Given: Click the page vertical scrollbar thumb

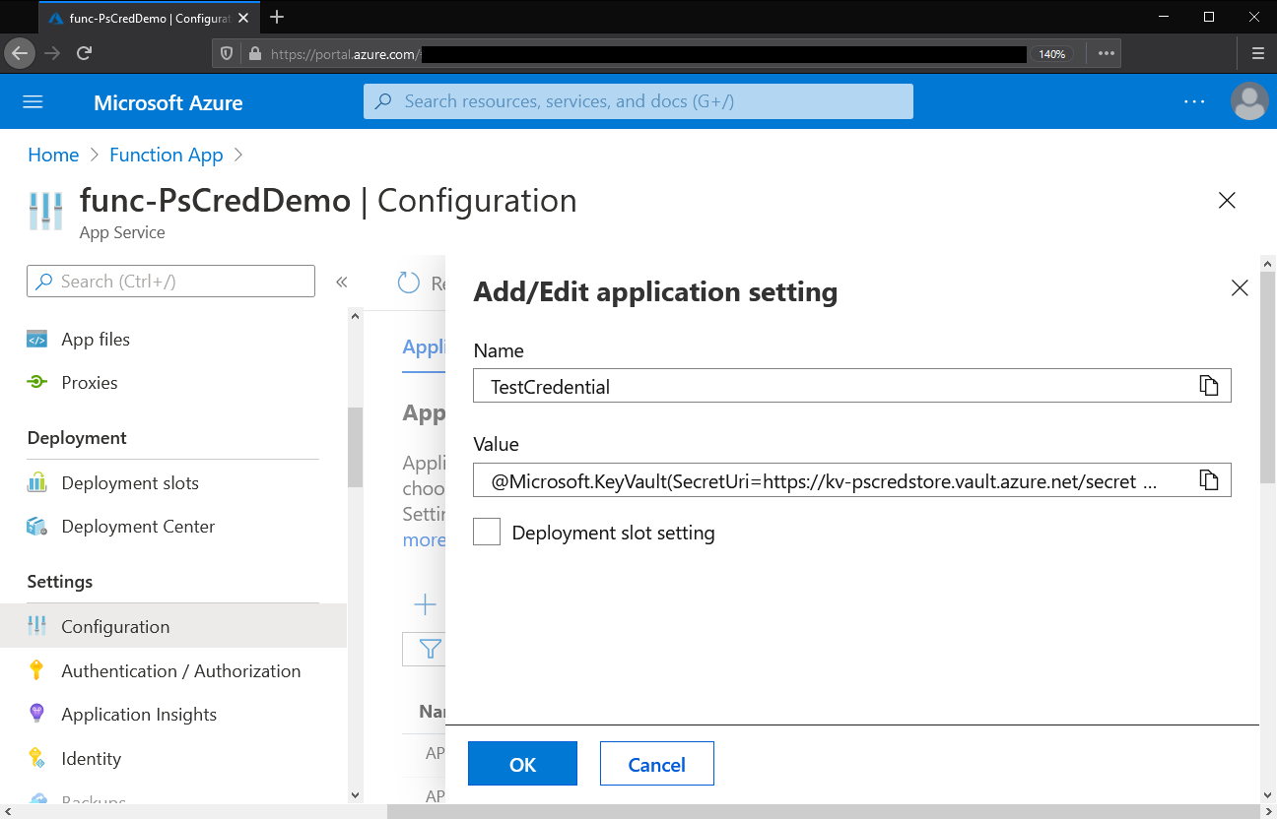Looking at the screenshot, I should pyautogui.click(x=1268, y=377).
